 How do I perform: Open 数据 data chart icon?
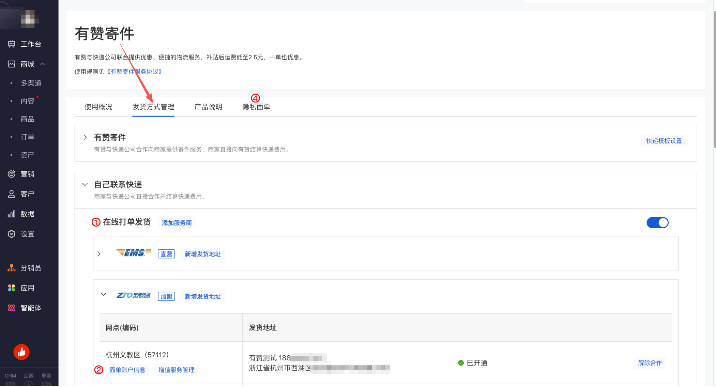click(x=12, y=214)
